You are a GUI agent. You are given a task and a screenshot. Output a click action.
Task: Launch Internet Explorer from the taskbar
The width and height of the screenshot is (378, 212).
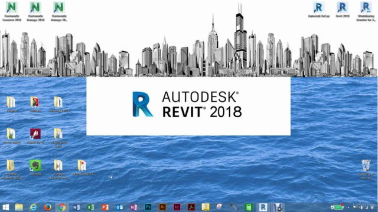[33, 207]
